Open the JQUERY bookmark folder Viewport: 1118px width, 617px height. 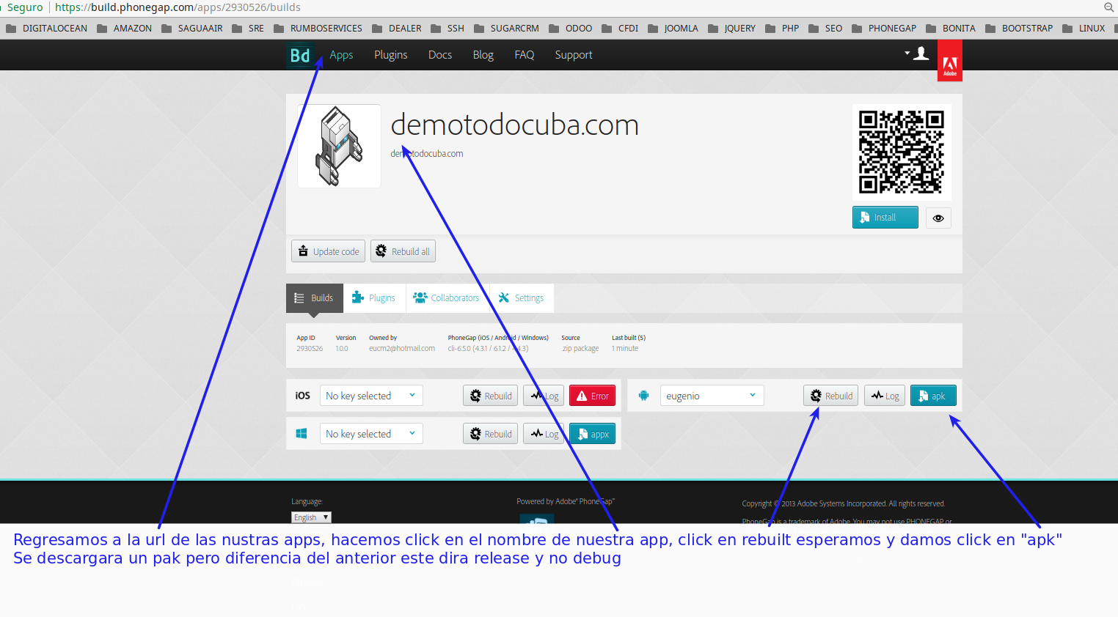tap(731, 29)
